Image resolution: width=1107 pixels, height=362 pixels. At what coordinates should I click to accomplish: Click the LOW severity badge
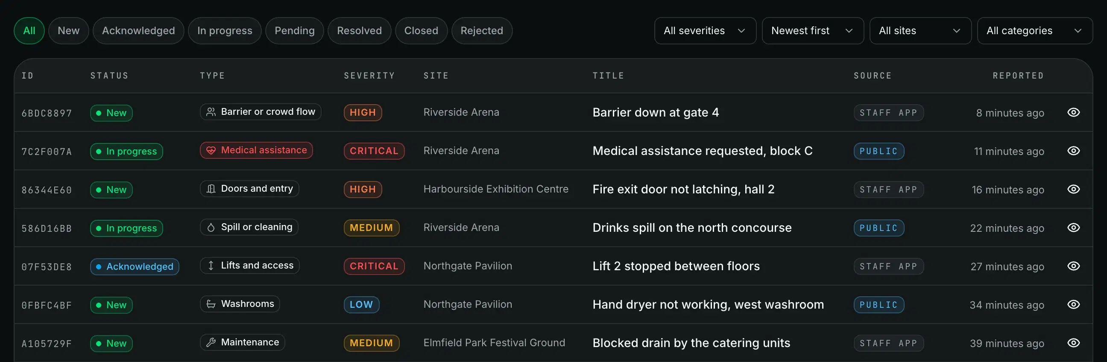tap(361, 305)
